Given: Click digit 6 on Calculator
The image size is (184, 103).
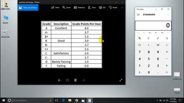Looking at the screenshot, I should coord(158,59).
